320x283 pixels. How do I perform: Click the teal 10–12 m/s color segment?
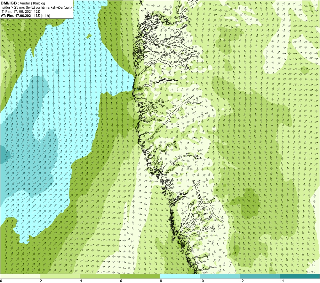tap(220, 276)
